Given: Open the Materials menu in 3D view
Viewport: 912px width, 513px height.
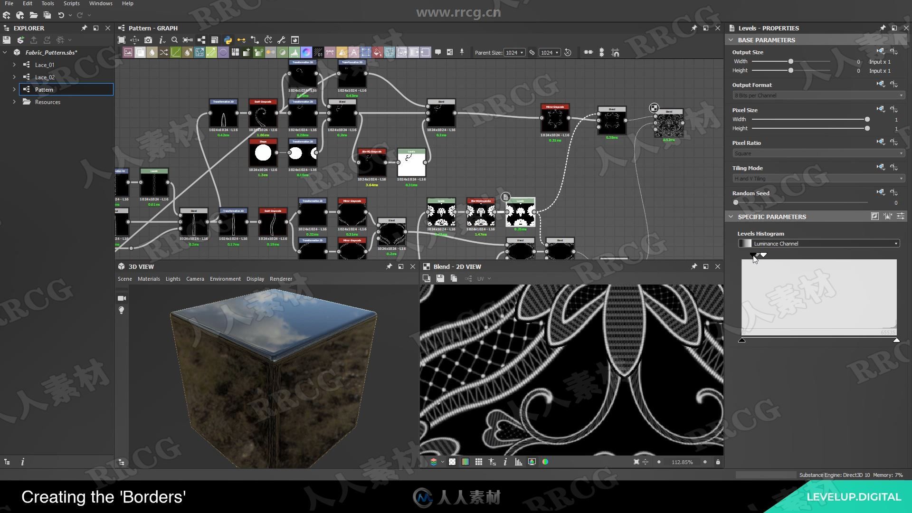Looking at the screenshot, I should (x=149, y=279).
